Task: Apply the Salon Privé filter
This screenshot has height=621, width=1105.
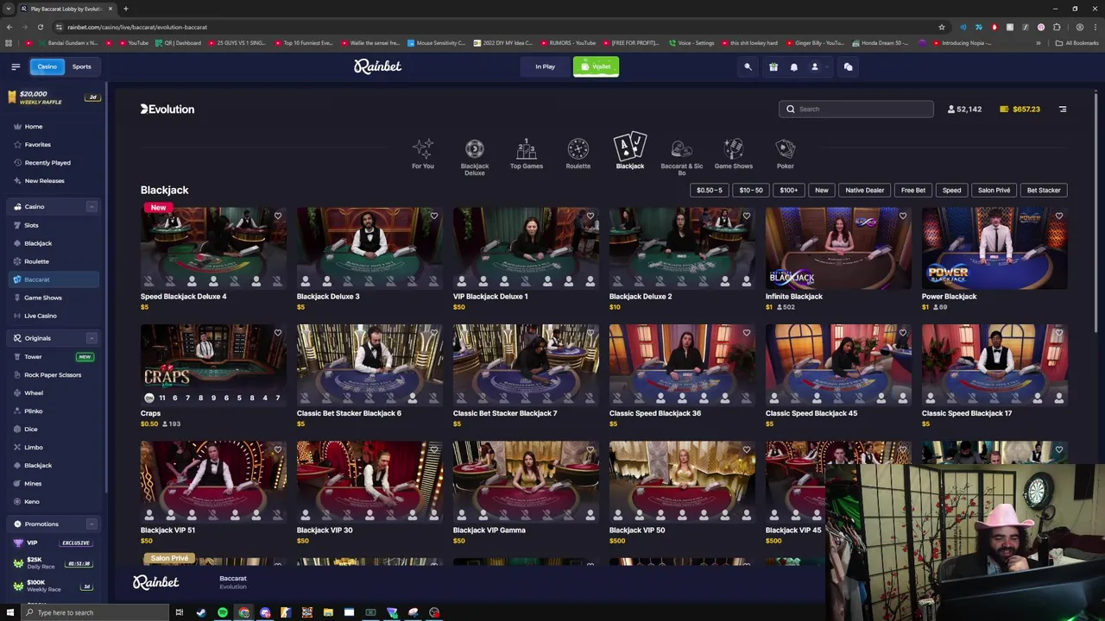Action: coord(994,190)
